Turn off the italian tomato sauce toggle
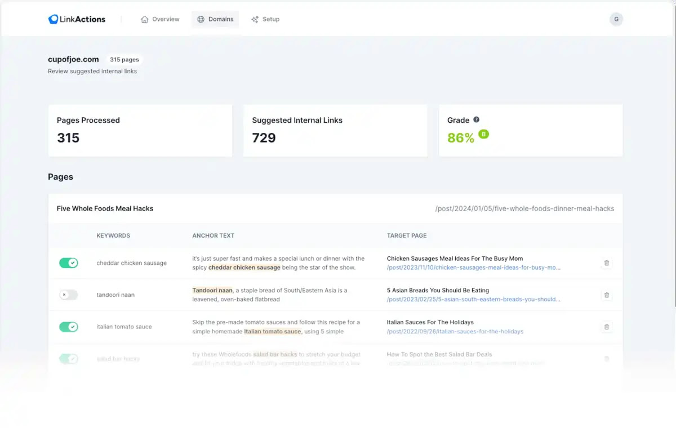This screenshot has height=428, width=676. pyautogui.click(x=68, y=327)
